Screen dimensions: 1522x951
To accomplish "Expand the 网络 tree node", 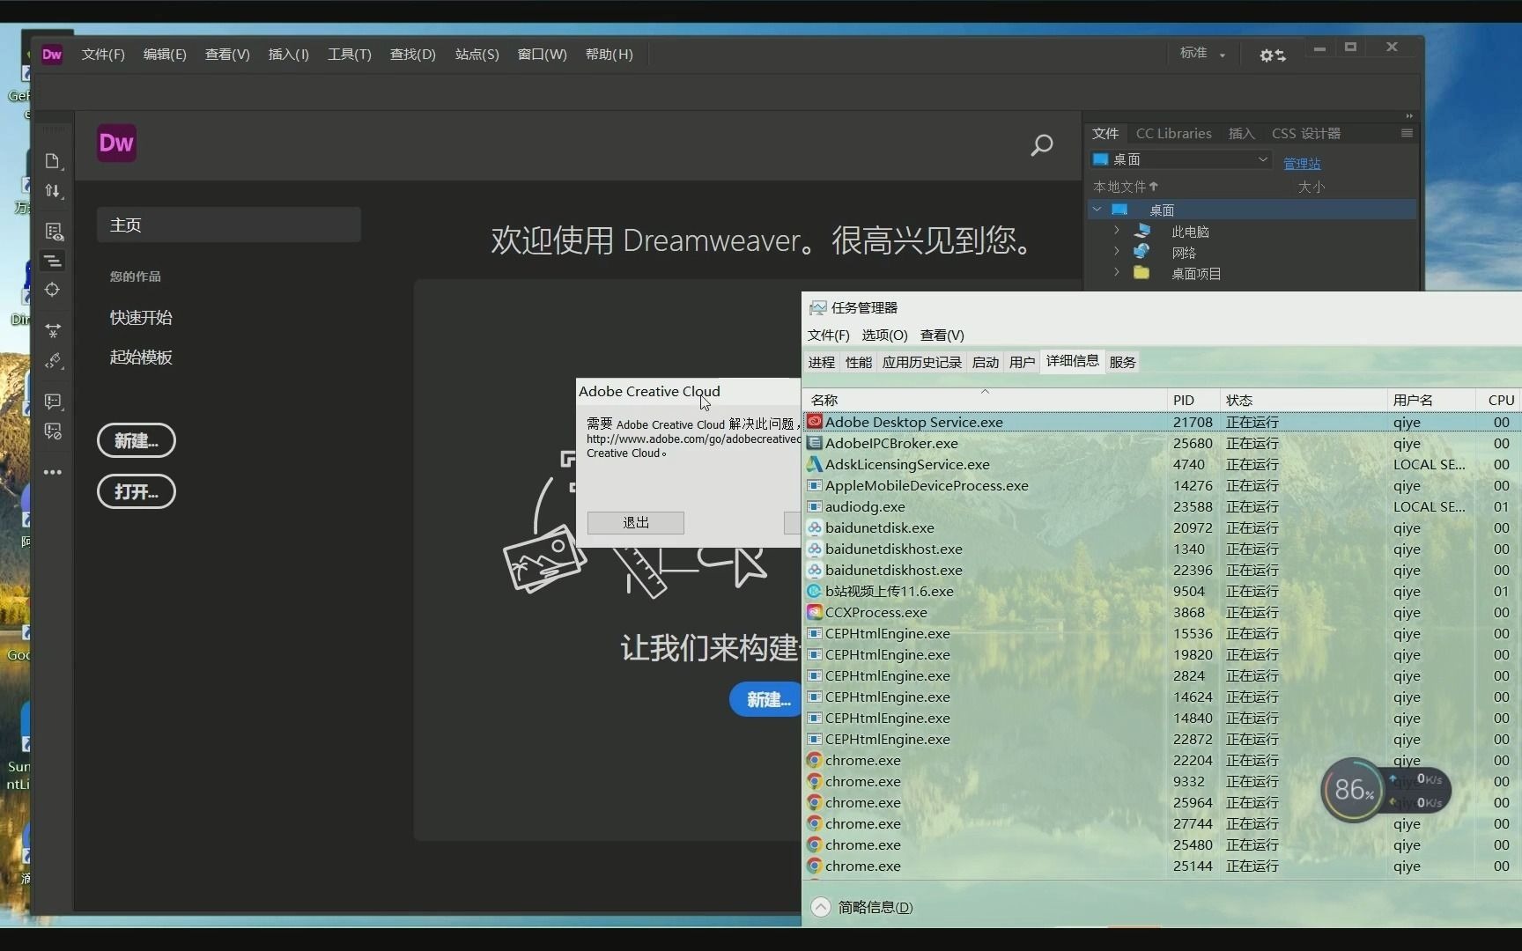I will click(1117, 252).
